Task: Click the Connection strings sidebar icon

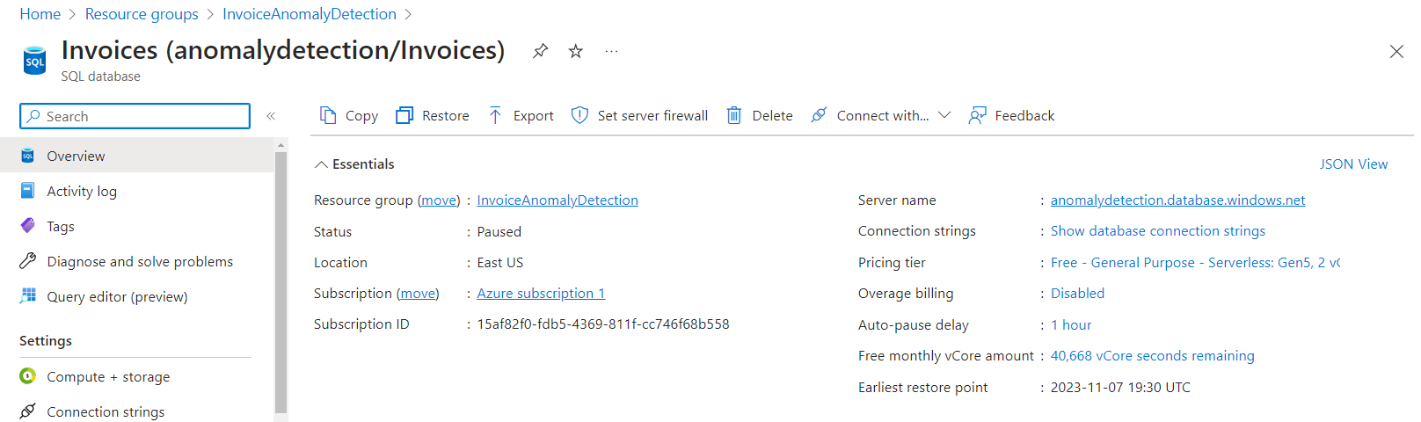Action: tap(28, 411)
